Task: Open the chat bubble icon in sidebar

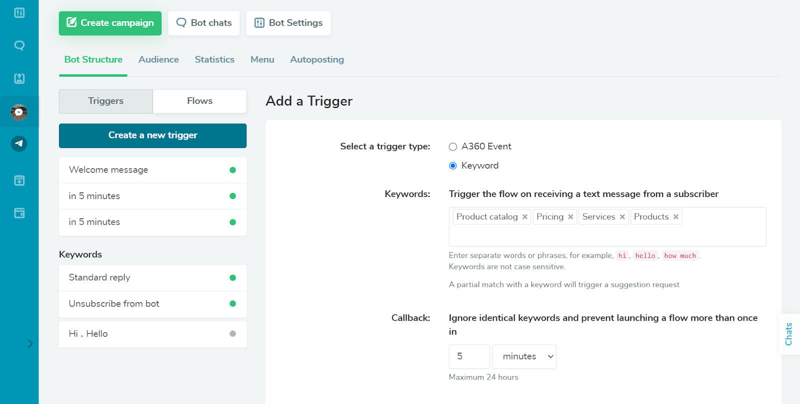Action: pyautogui.click(x=19, y=45)
